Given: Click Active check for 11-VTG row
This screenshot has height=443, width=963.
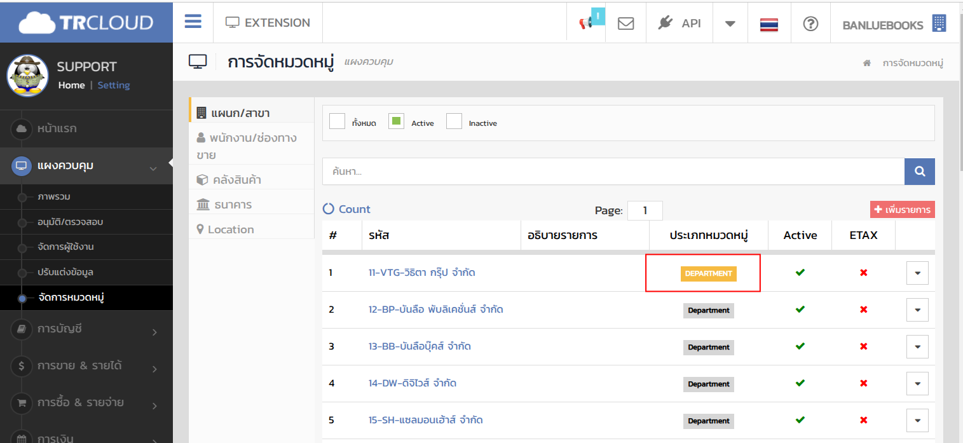Looking at the screenshot, I should 800,273.
